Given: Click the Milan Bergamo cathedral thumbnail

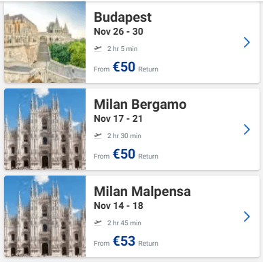Looking at the screenshot, I should click(45, 129).
